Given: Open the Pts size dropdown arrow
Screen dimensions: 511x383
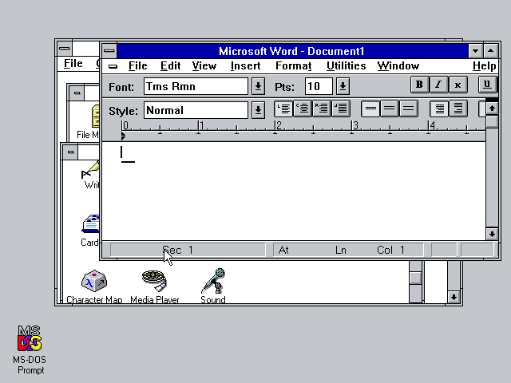Looking at the screenshot, I should pos(343,86).
